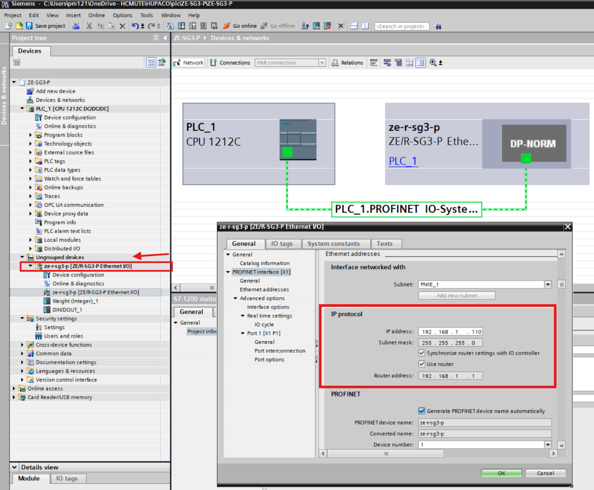Toggle Generate PROFINET device name automatically

click(421, 411)
